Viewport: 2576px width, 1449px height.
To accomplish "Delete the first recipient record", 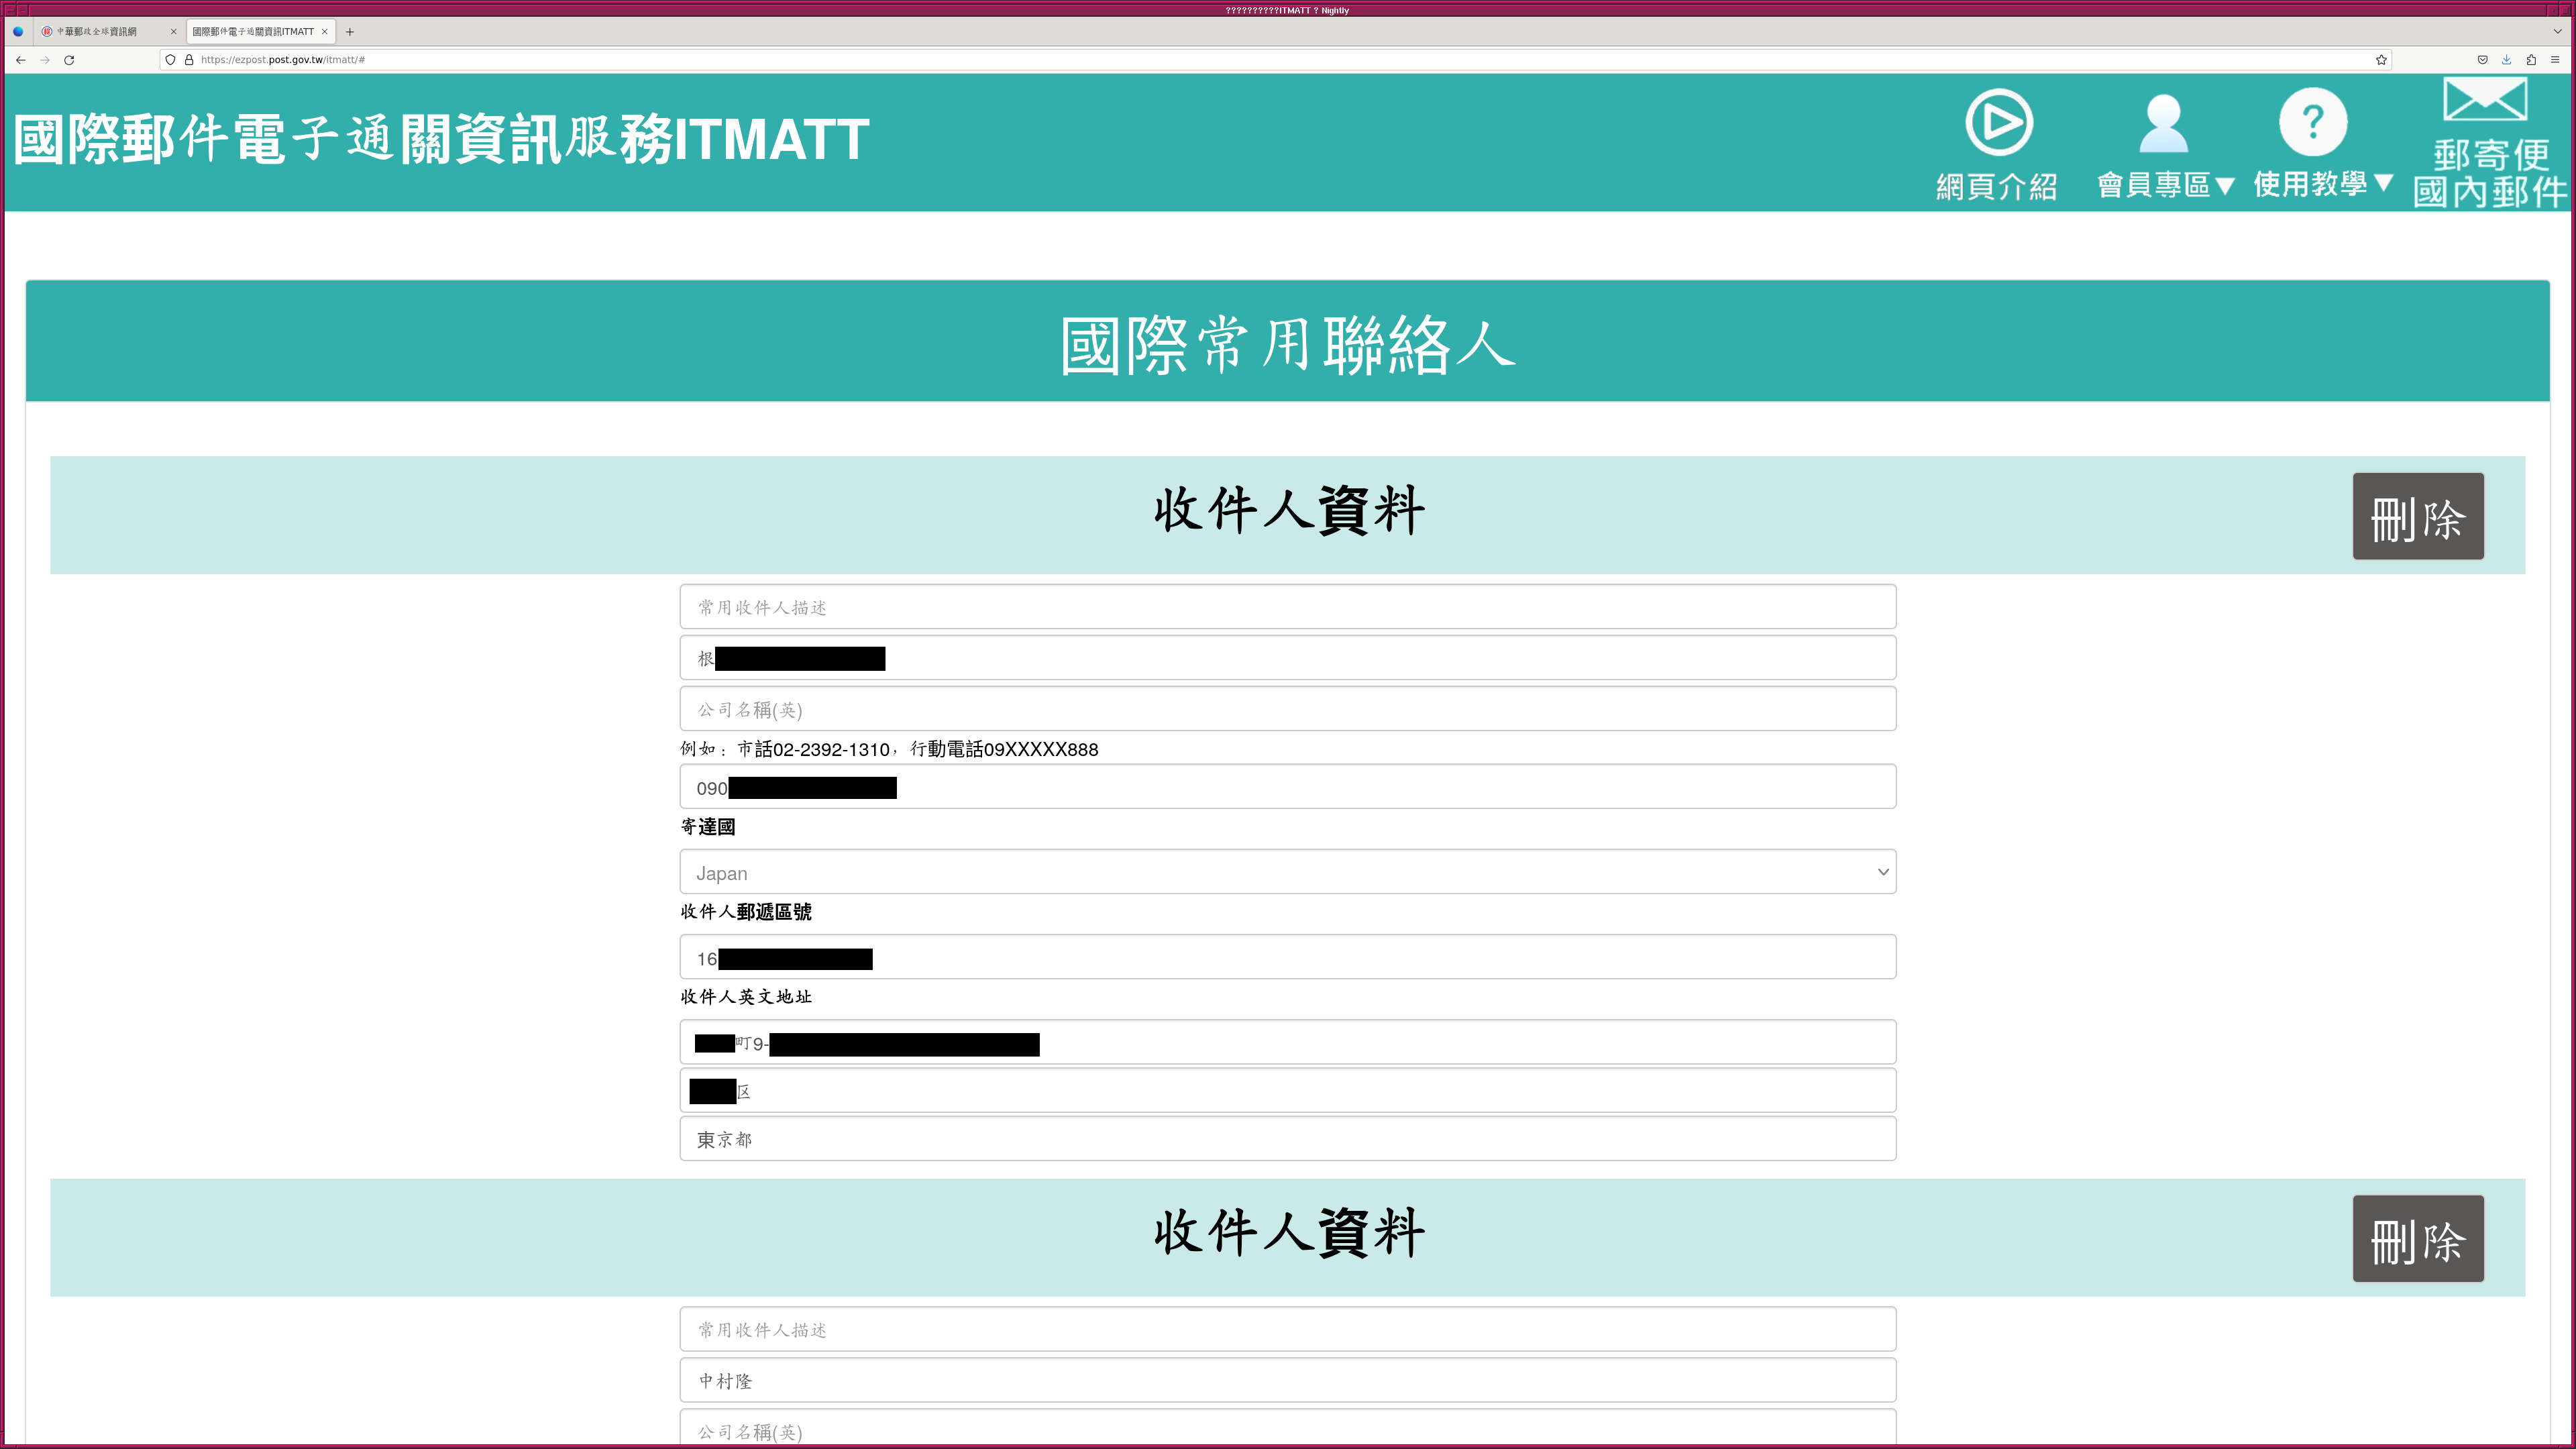I will [2417, 516].
